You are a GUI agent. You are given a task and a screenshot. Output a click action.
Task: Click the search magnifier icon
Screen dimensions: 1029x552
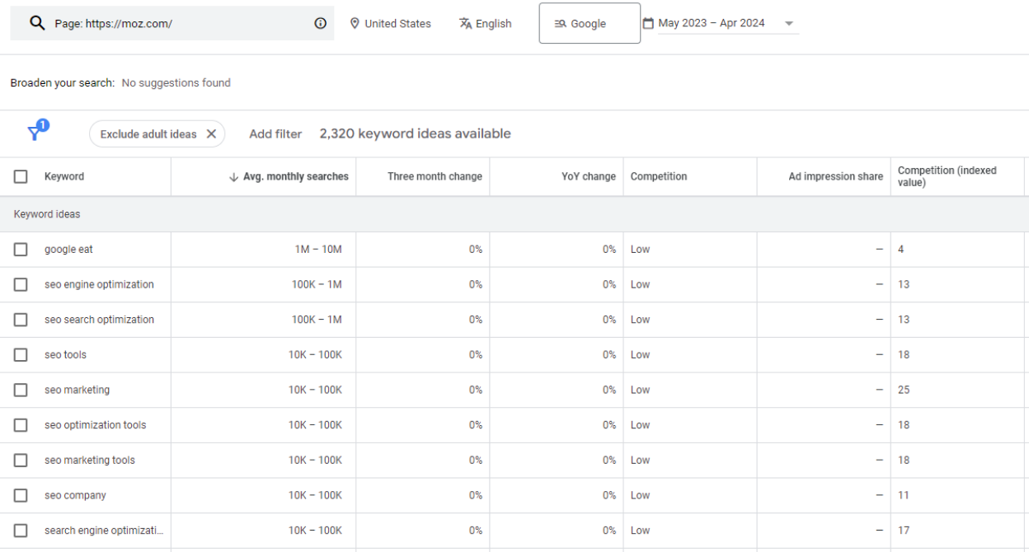(37, 23)
